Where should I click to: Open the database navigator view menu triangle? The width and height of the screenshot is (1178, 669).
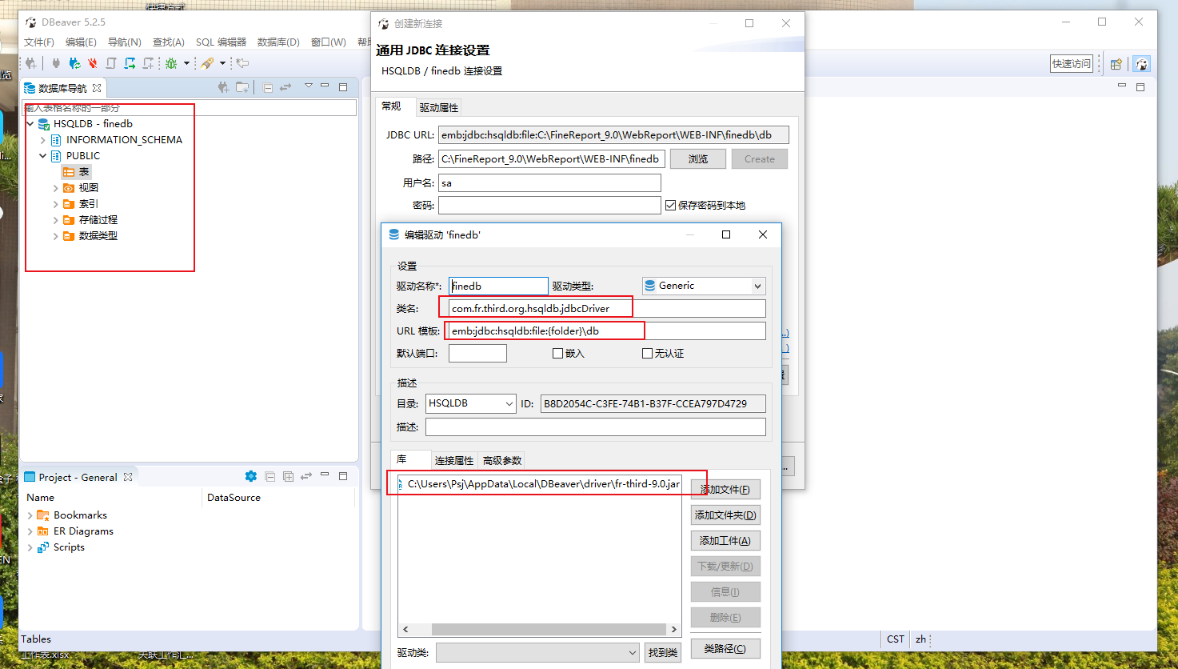(x=308, y=86)
